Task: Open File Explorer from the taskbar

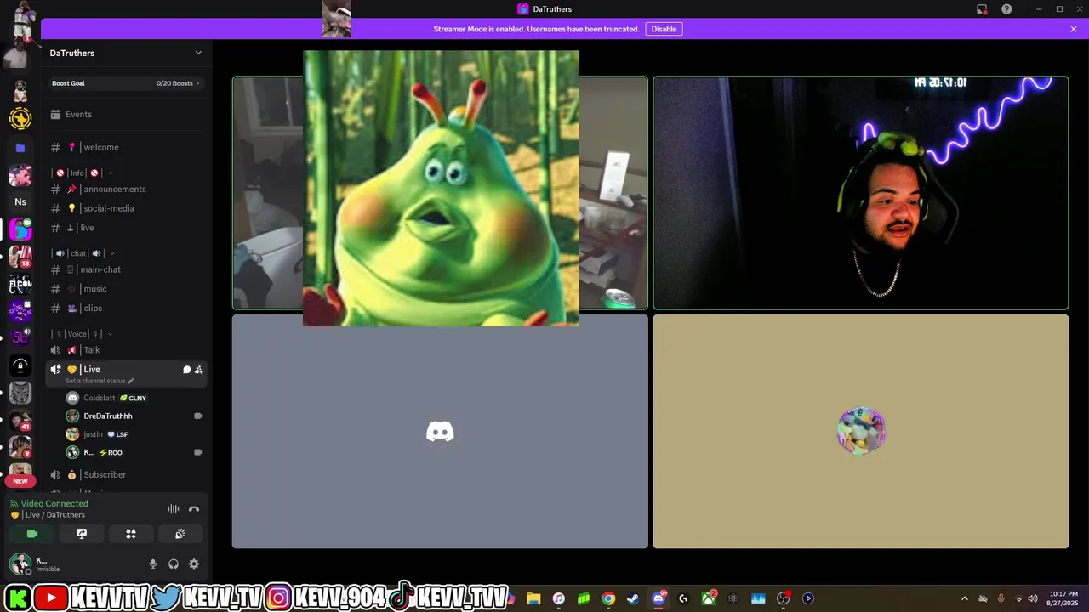Action: pos(533,598)
